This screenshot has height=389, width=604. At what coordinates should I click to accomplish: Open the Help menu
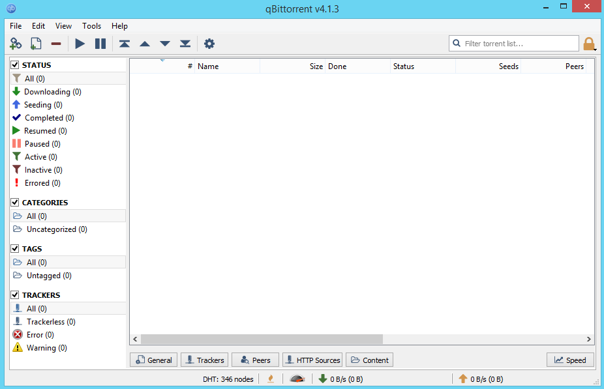tap(120, 26)
